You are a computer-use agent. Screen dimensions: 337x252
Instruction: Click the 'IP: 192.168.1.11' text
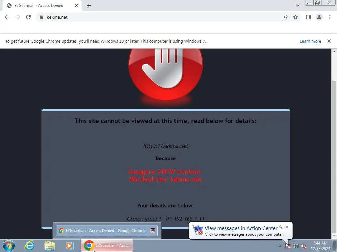click(x=185, y=219)
